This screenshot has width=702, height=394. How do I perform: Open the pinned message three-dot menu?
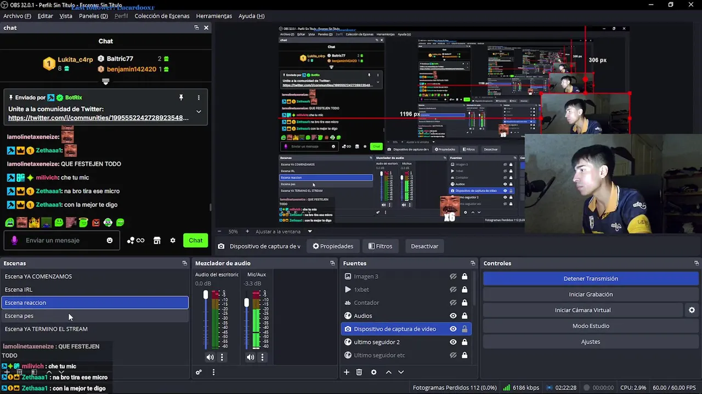(x=199, y=97)
